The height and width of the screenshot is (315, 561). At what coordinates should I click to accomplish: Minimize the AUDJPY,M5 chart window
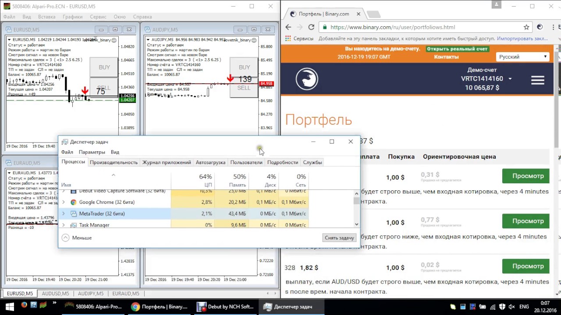(x=240, y=30)
